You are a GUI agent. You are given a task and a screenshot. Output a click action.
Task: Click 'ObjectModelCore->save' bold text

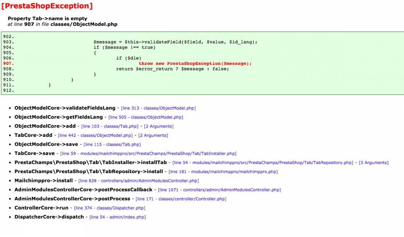pyautogui.click(x=46, y=144)
